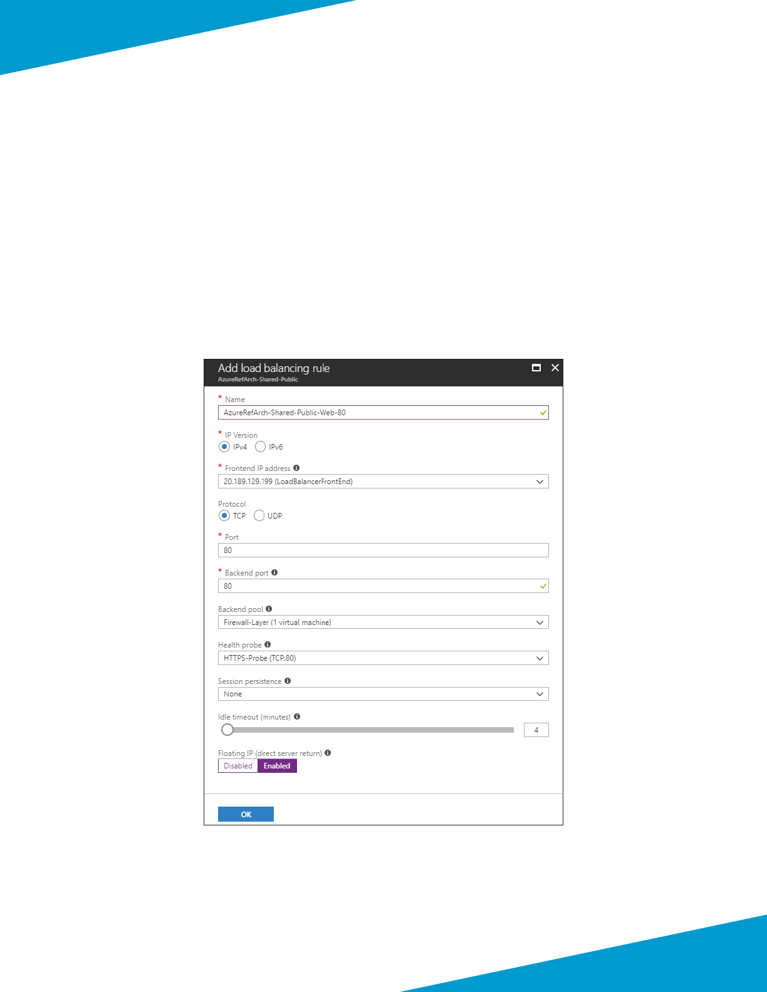This screenshot has width=767, height=992.
Task: Click the Backend port info icon
Action: click(274, 572)
